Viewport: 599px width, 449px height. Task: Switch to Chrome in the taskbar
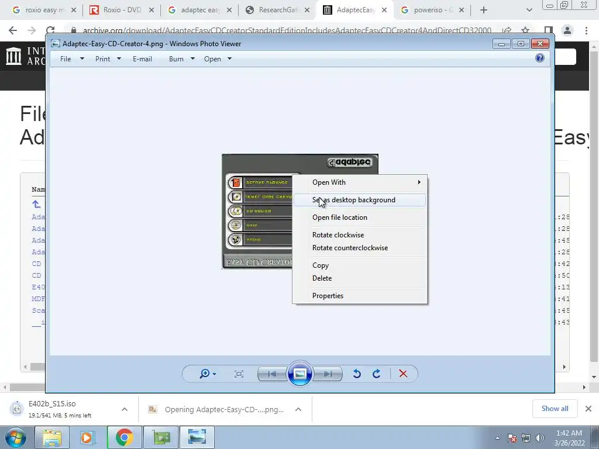(124, 437)
